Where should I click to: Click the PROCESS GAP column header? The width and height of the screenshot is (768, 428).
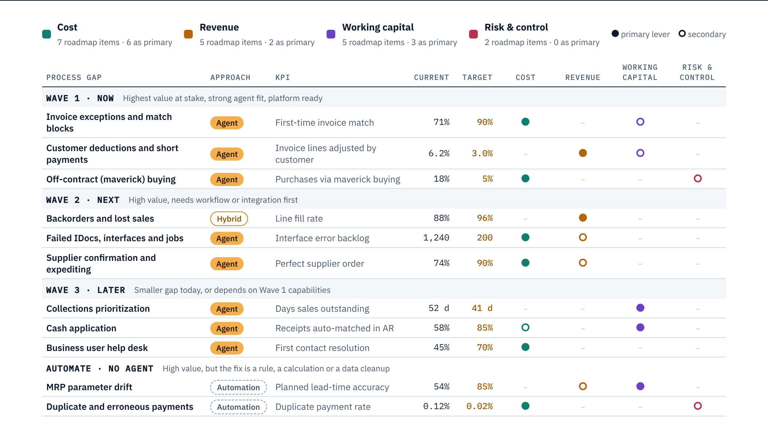74,77
